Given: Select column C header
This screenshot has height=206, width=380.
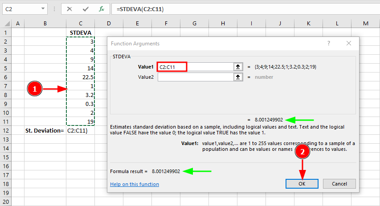Looking at the screenshot, I should coord(80,23).
